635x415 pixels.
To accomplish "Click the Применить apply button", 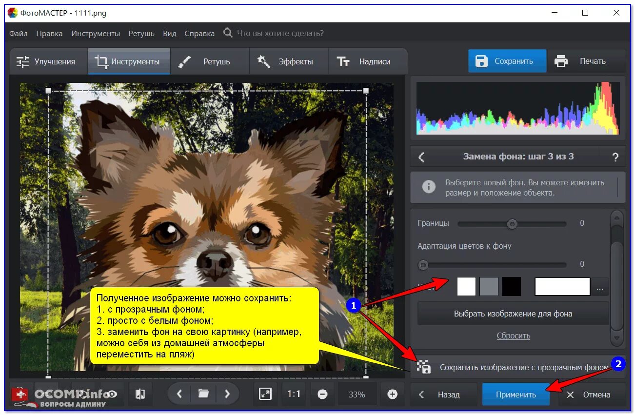I will 516,395.
